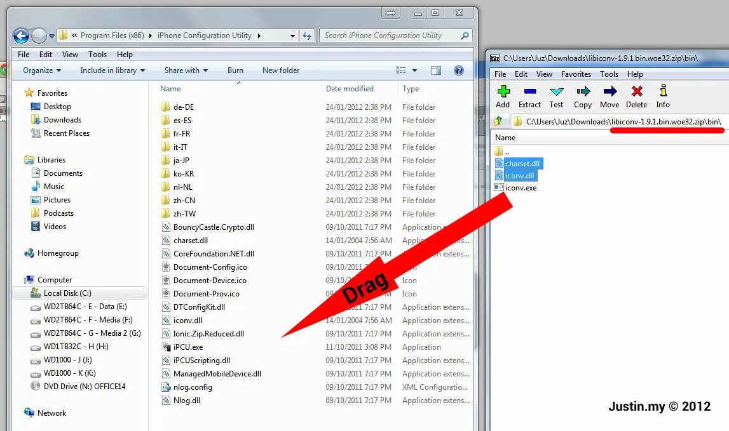Select ManagedMobileDevice.dll file
This screenshot has height=431, width=729.
(x=217, y=373)
